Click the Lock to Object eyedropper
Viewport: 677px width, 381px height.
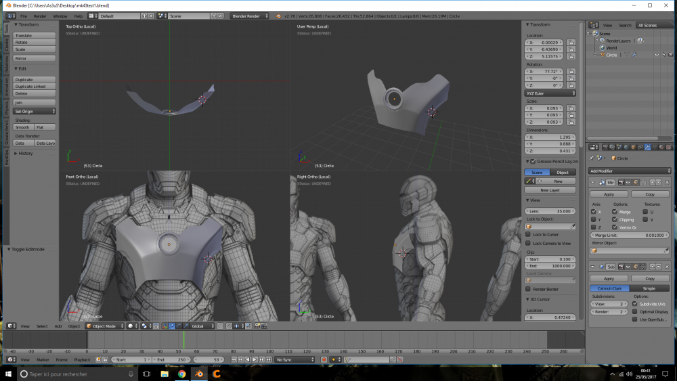point(573,227)
